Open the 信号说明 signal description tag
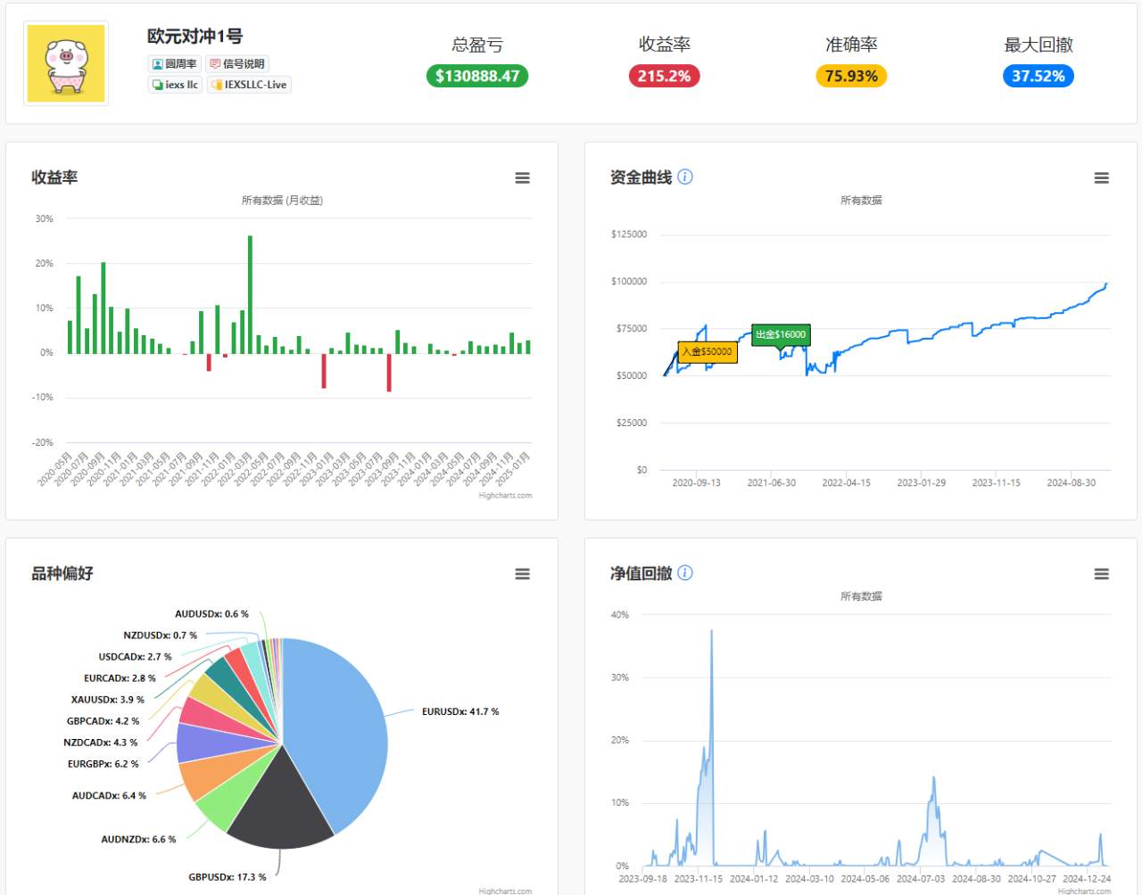Screen dimensions: 1142x895 click(x=237, y=64)
